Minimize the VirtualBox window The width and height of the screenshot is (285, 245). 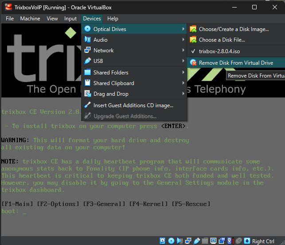point(234,7)
